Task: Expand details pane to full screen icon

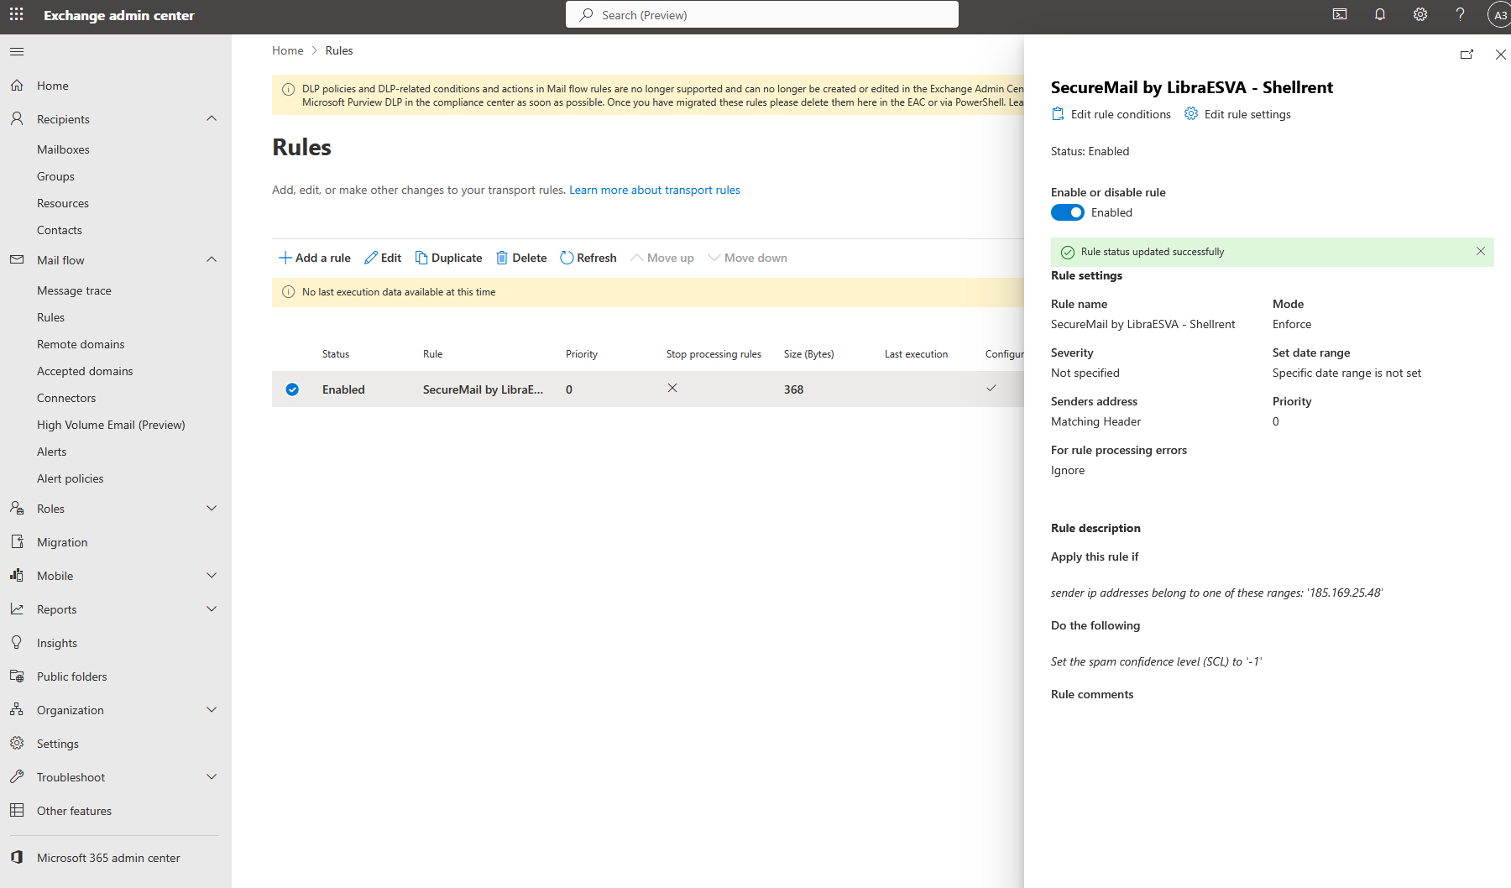Action: [x=1467, y=55]
